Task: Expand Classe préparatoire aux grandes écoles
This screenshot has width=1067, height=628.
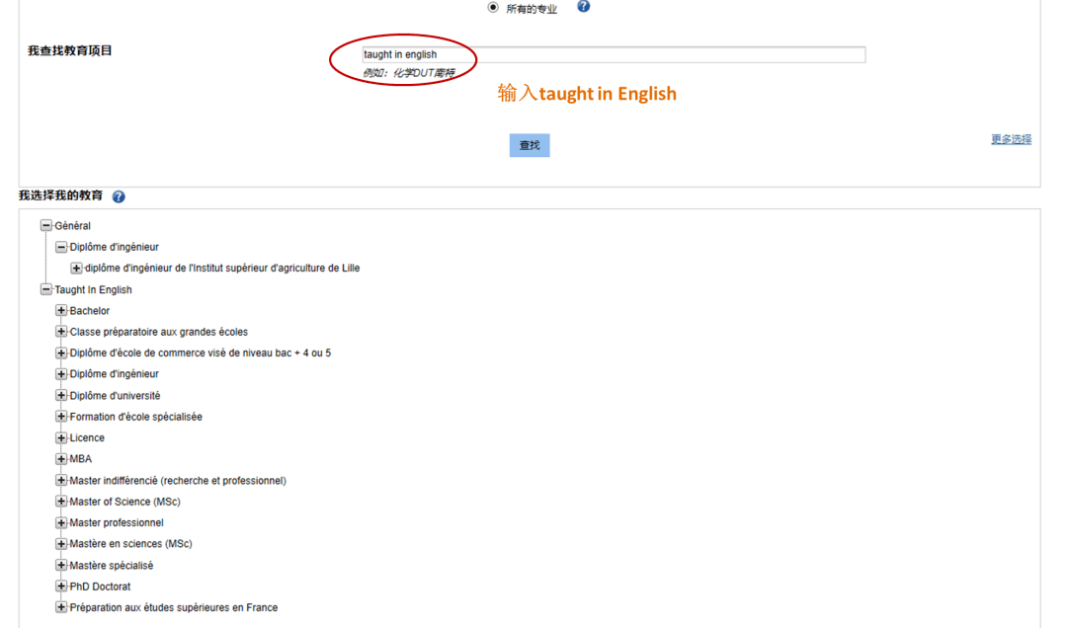Action: [61, 332]
